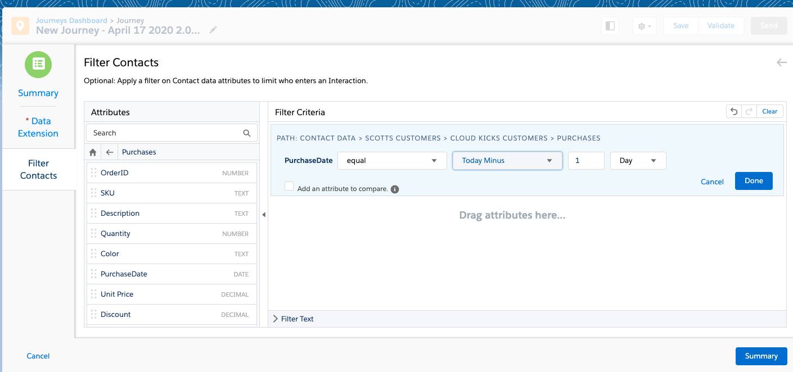This screenshot has width=793, height=372.
Task: Click the numeric value field showing 1
Action: click(586, 161)
